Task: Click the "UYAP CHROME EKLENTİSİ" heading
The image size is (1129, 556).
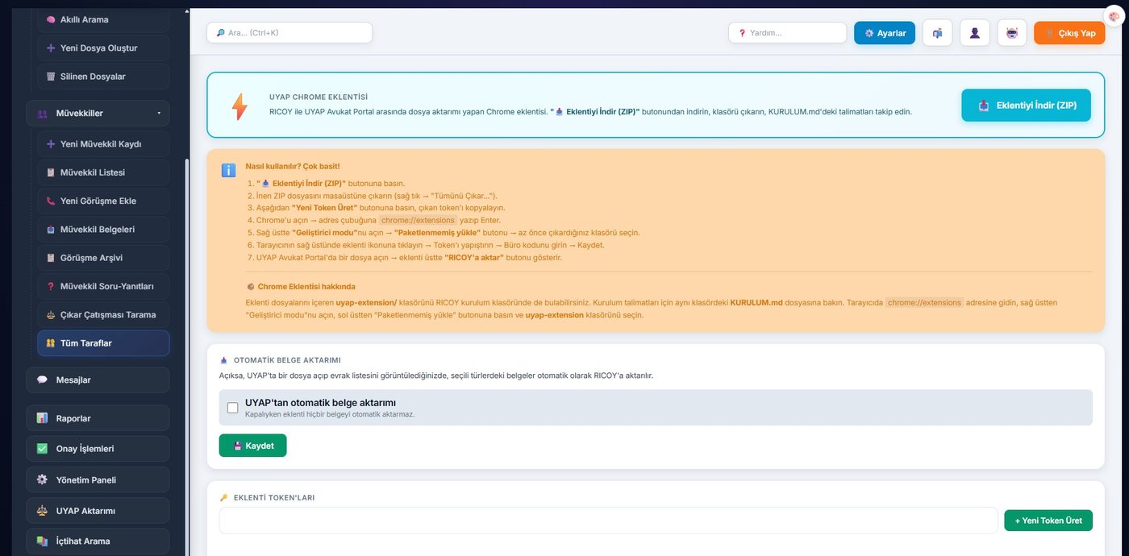Action: [x=319, y=97]
